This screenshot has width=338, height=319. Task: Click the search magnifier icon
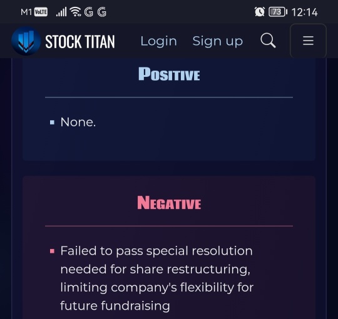point(268,41)
